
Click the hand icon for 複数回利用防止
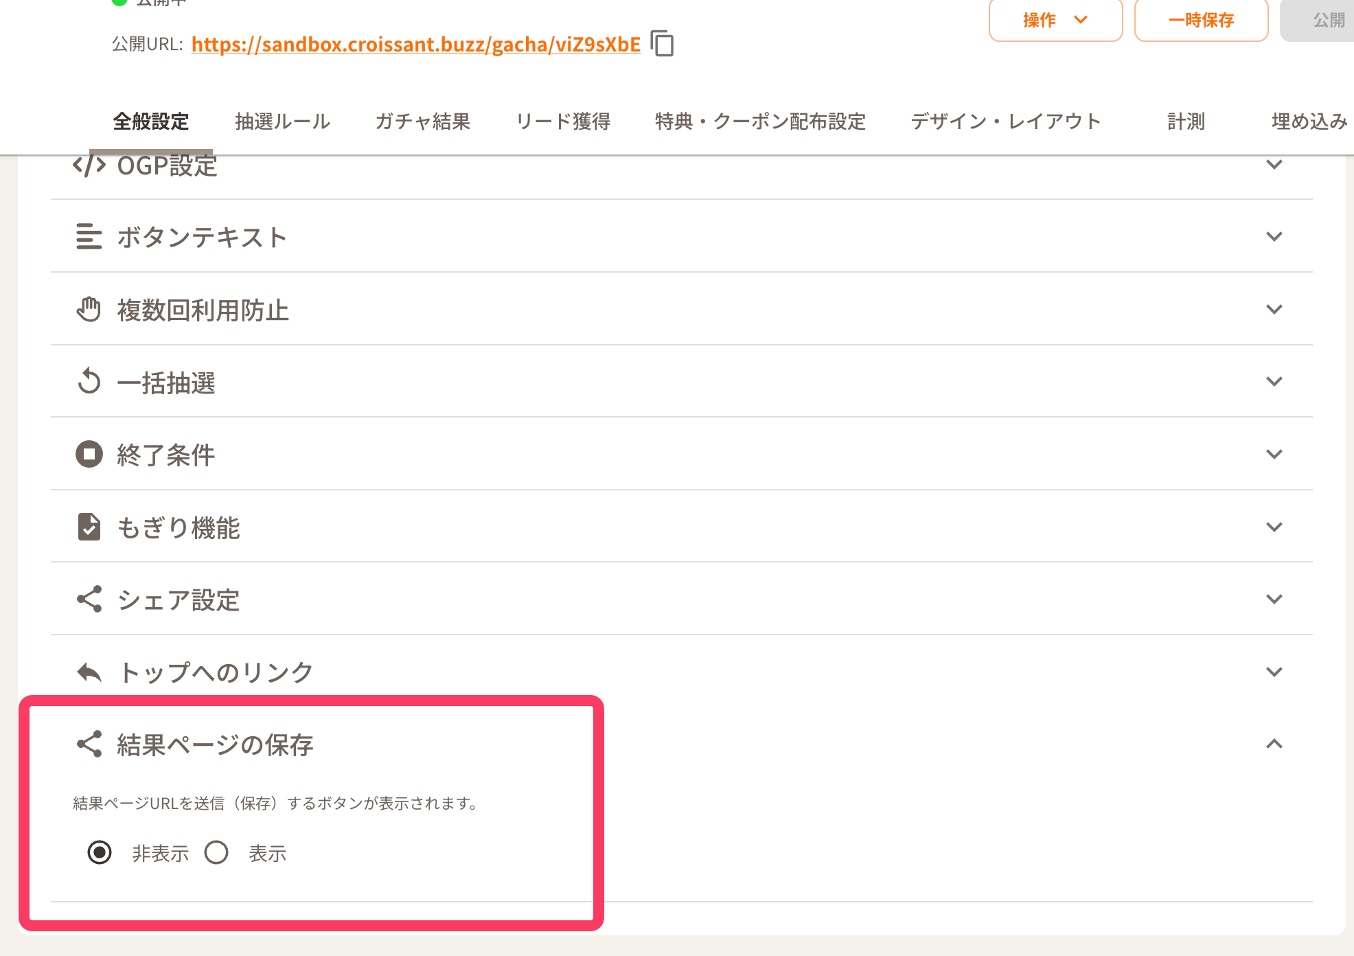(x=89, y=310)
